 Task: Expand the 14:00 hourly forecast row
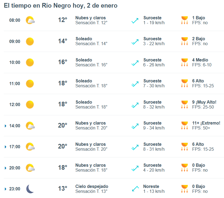tap(6, 126)
